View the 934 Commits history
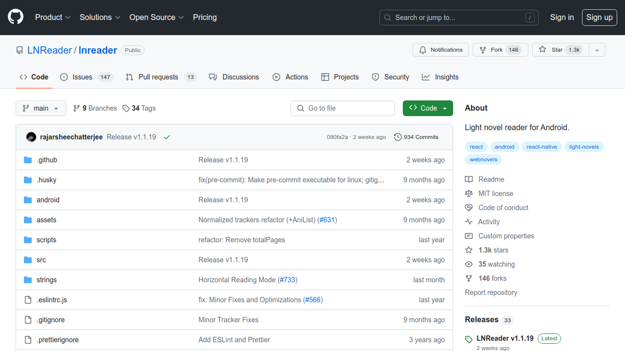The image size is (625, 351). 417,137
